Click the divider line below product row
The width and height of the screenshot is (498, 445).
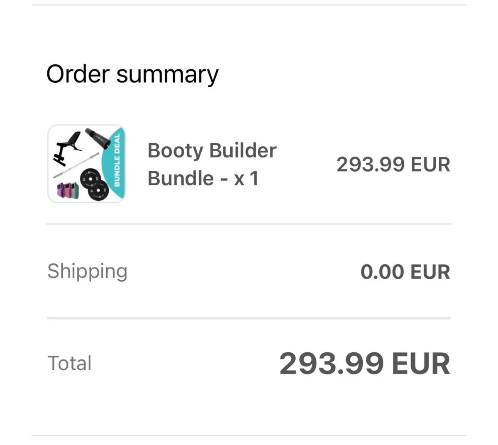coord(249,224)
